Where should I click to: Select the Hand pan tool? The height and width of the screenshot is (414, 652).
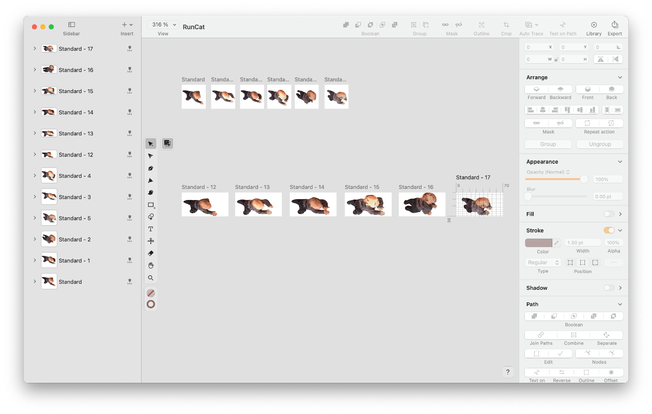(150, 265)
